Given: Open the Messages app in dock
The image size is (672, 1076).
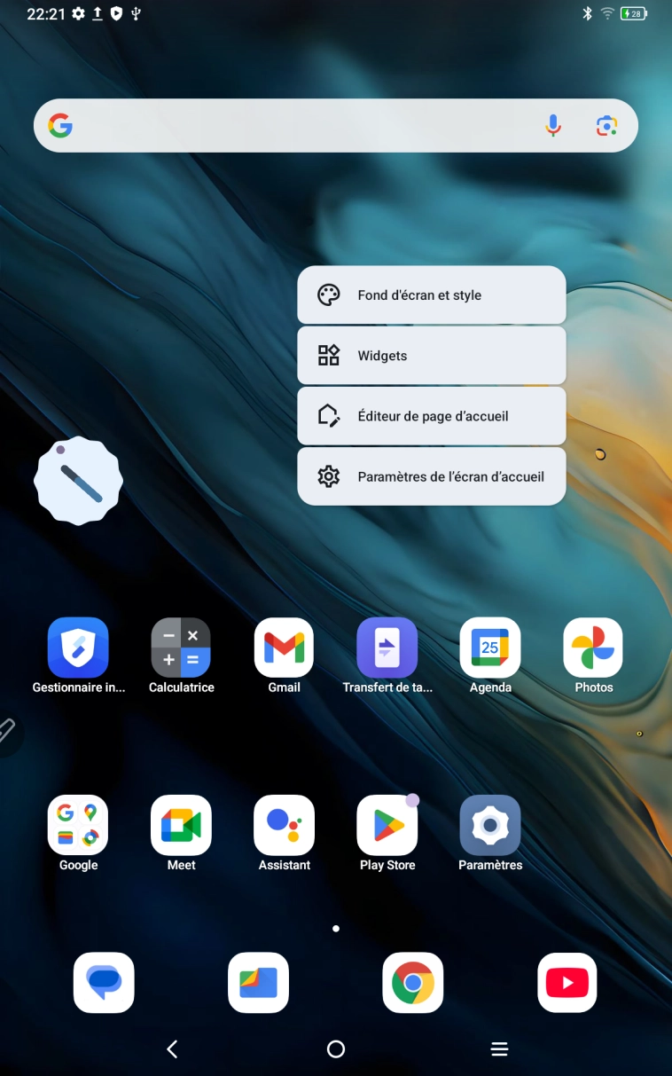Looking at the screenshot, I should tap(104, 983).
